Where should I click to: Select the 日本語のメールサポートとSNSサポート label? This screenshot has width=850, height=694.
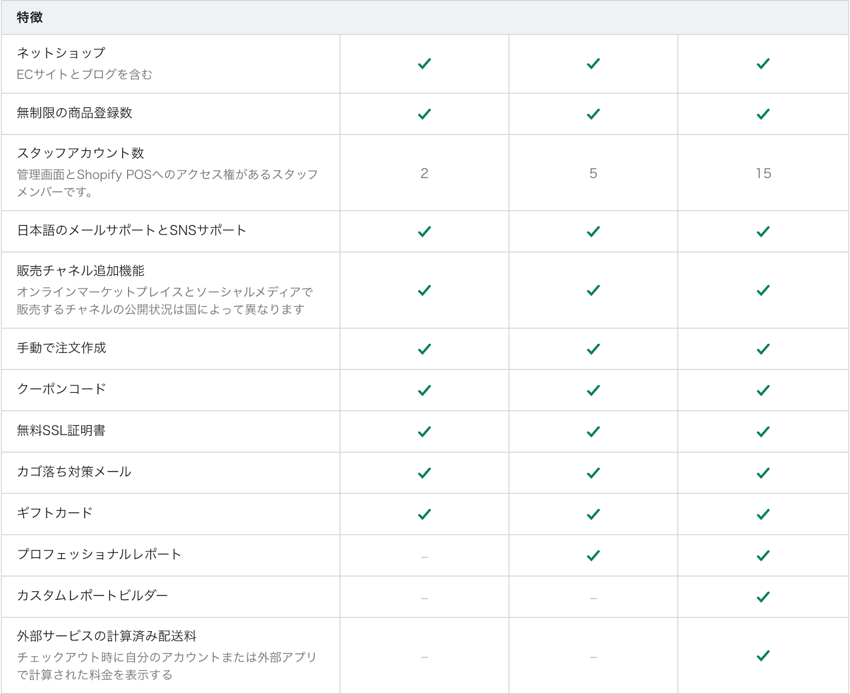point(132,230)
